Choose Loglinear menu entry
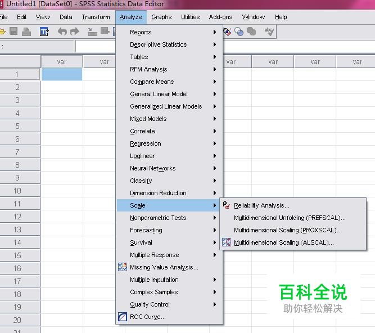Screen dimensions: 375x333 [x=169, y=156]
